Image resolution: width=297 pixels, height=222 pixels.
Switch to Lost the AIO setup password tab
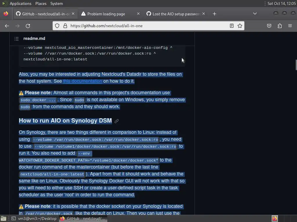(173, 14)
